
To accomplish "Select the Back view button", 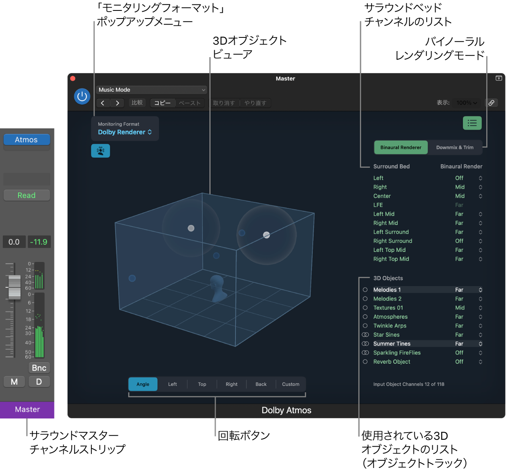I will (x=261, y=384).
